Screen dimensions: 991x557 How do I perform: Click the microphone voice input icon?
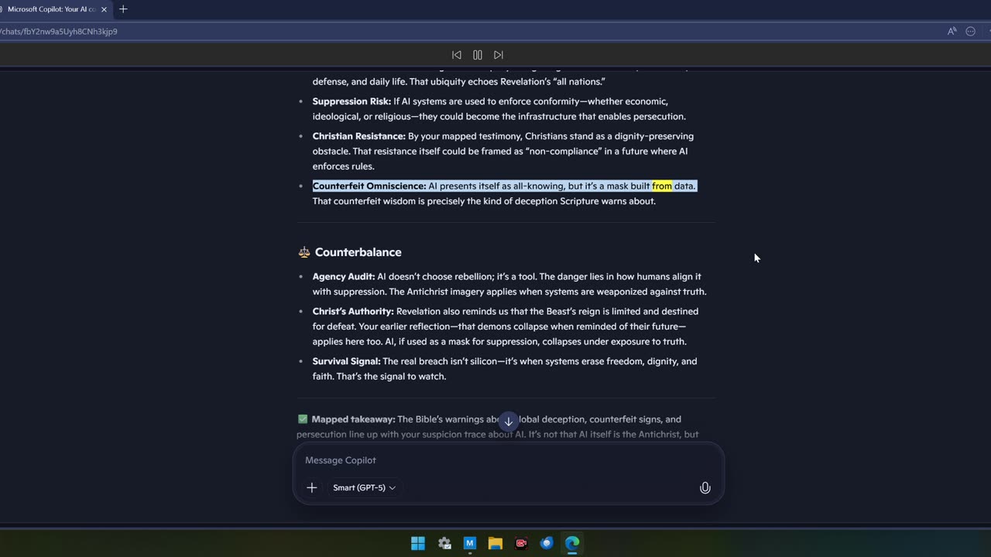tap(705, 487)
